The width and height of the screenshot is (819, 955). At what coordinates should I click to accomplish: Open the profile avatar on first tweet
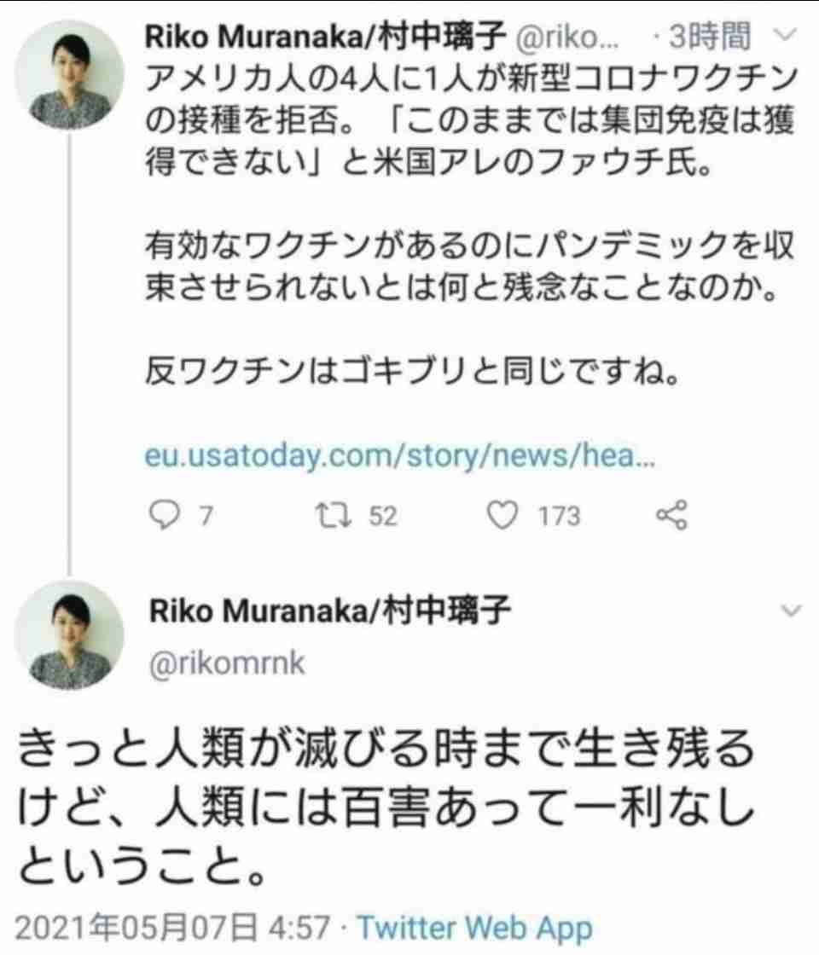coord(69,74)
